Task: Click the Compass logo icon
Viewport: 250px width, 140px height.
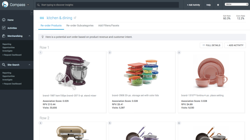Action: click(x=5, y=4)
